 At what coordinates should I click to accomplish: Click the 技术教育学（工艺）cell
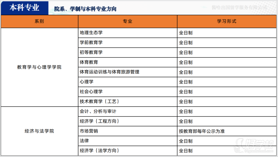(x=99, y=101)
